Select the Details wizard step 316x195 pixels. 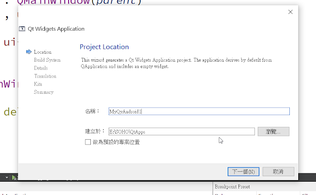point(40,68)
